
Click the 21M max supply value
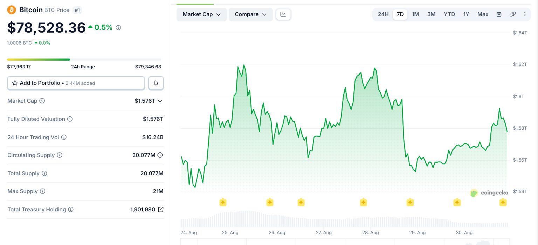pos(158,191)
